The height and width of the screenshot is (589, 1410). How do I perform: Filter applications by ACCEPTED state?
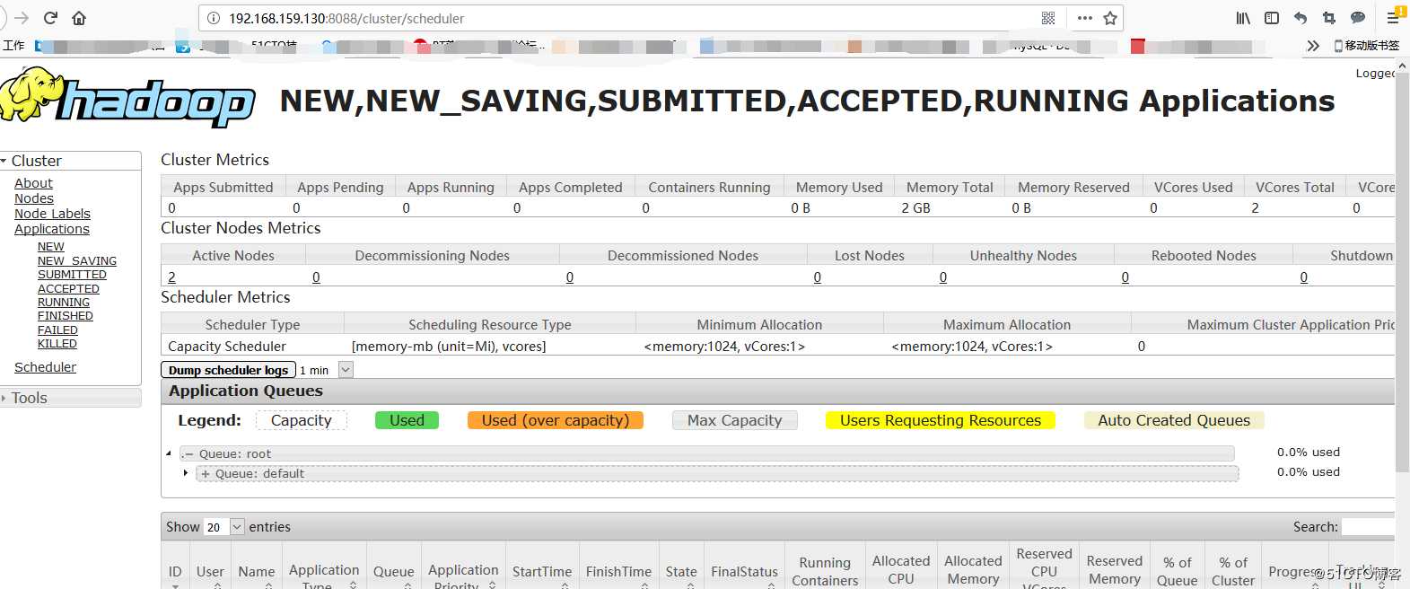tap(68, 289)
